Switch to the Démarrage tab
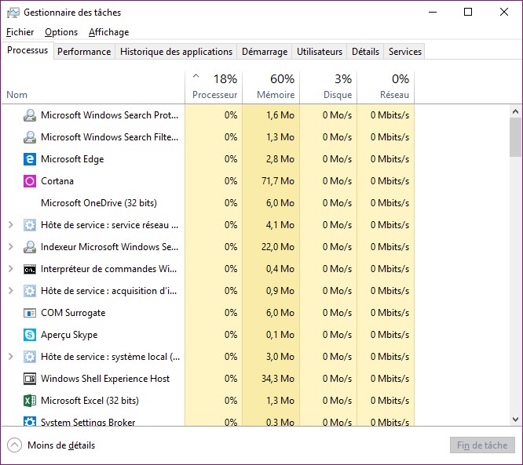Image resolution: width=523 pixels, height=465 pixels. tap(264, 52)
